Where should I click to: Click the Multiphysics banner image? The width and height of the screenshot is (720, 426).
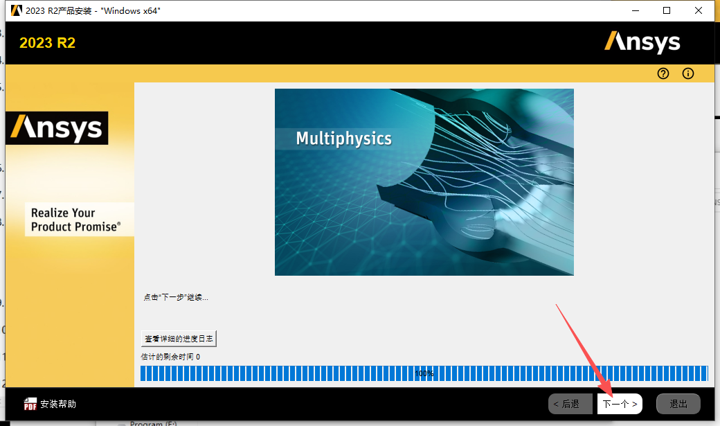click(x=424, y=181)
